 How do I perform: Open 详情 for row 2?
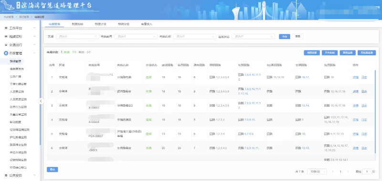click(355, 91)
